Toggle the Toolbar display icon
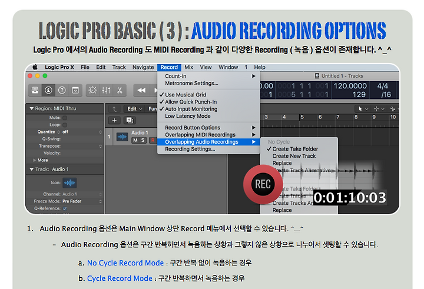424x289 pixels. pos(75,90)
